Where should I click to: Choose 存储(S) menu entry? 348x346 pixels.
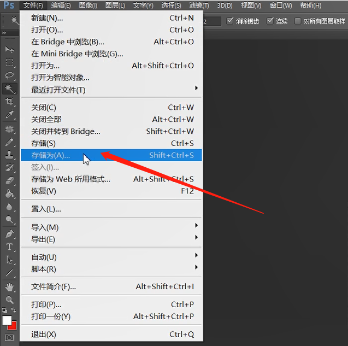[x=111, y=143]
